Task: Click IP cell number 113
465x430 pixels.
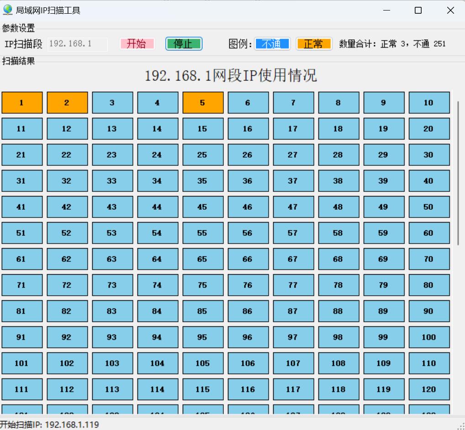Action: coord(112,389)
